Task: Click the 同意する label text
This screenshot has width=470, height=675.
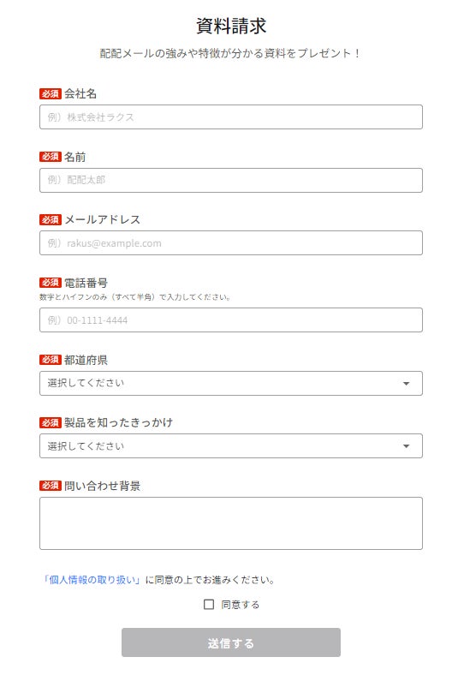Action: [241, 605]
